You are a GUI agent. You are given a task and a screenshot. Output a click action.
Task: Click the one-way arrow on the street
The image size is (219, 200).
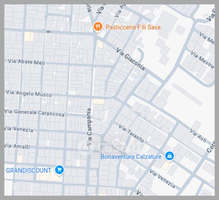[49, 32]
